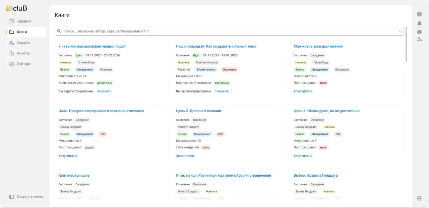Open Цель-2. Дело не в везении link
Image resolution: width=429 pixels, height=208 pixels.
tap(198, 111)
